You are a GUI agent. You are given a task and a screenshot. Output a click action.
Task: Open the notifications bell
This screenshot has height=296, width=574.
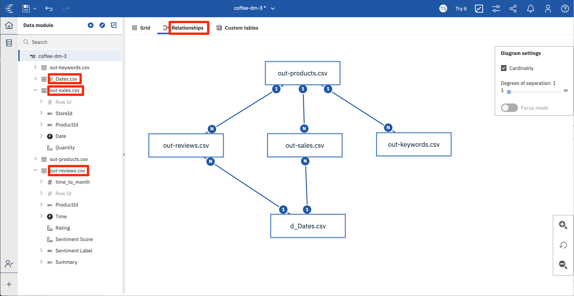tap(531, 9)
